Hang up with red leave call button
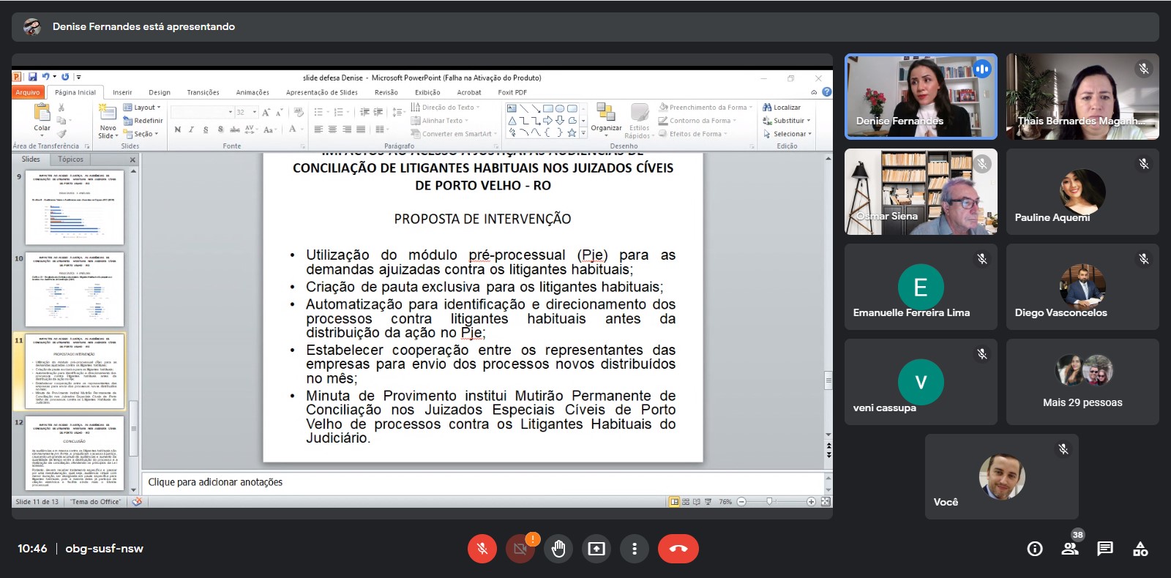 (x=678, y=549)
